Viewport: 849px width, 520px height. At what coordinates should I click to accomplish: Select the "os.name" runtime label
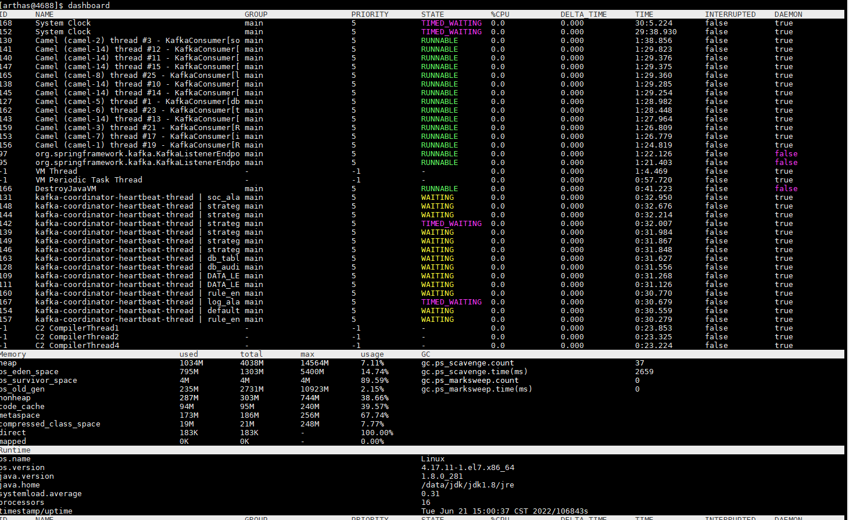point(15,459)
